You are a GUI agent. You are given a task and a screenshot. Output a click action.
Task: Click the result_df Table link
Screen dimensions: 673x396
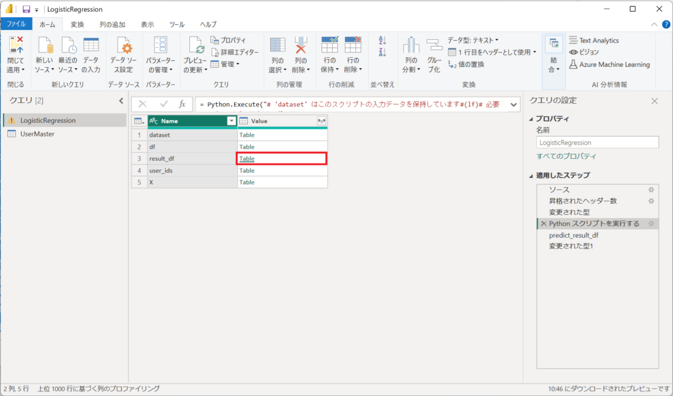click(246, 158)
